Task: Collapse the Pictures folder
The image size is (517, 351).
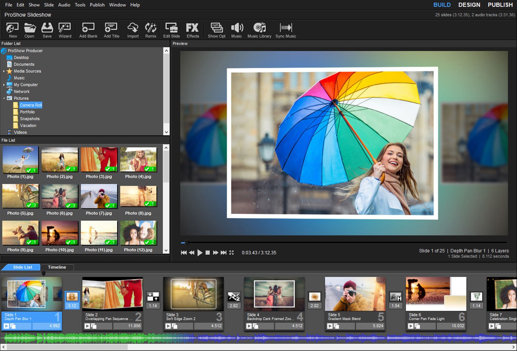Action: coord(3,98)
